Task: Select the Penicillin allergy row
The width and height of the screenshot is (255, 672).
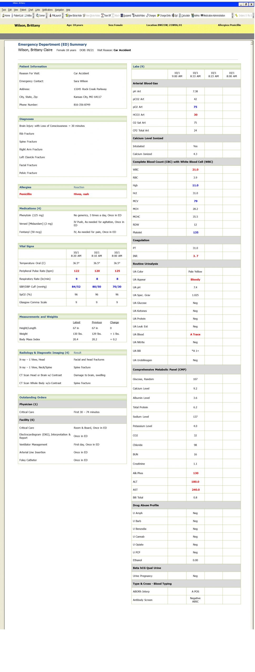Action: (72, 194)
